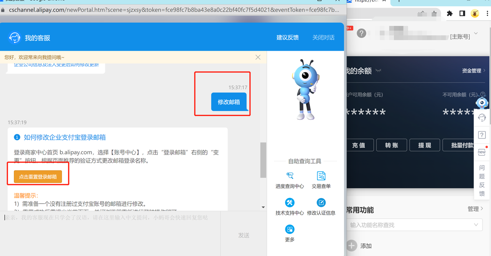491x256 pixels.
Task: Toggle the Chrome side panel icon
Action: [462, 13]
